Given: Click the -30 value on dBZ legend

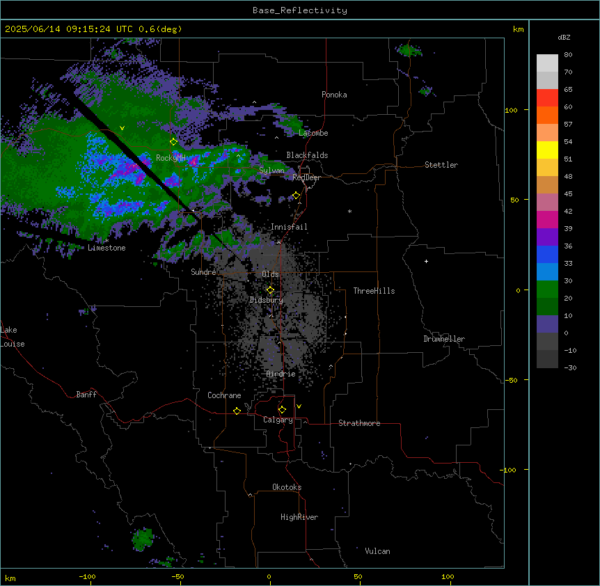Looking at the screenshot, I should [570, 367].
